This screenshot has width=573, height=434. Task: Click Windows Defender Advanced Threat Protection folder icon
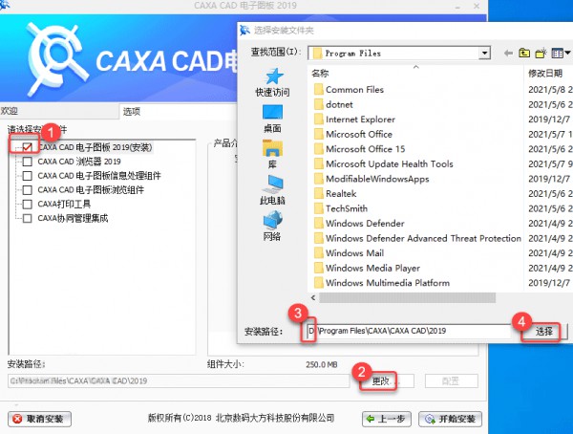319,238
